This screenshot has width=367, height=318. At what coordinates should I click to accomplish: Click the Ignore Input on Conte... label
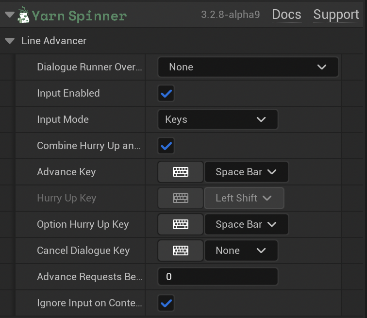(89, 303)
